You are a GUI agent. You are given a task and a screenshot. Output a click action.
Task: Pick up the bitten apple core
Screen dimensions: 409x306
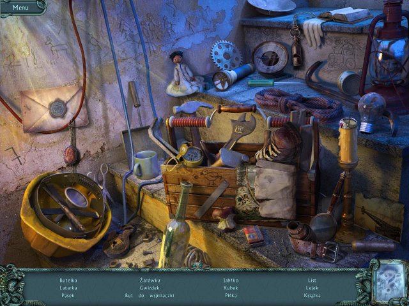(x=224, y=218)
